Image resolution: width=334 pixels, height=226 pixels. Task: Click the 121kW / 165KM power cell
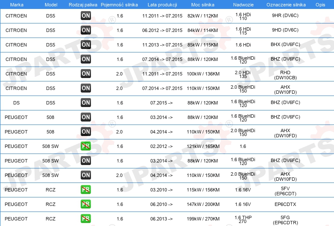point(203,146)
